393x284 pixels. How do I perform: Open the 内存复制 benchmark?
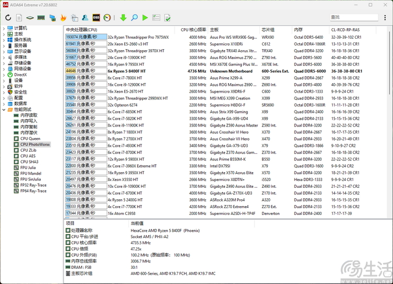click(x=29, y=127)
